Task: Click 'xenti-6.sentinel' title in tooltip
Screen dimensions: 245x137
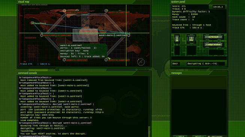Action: point(71,45)
